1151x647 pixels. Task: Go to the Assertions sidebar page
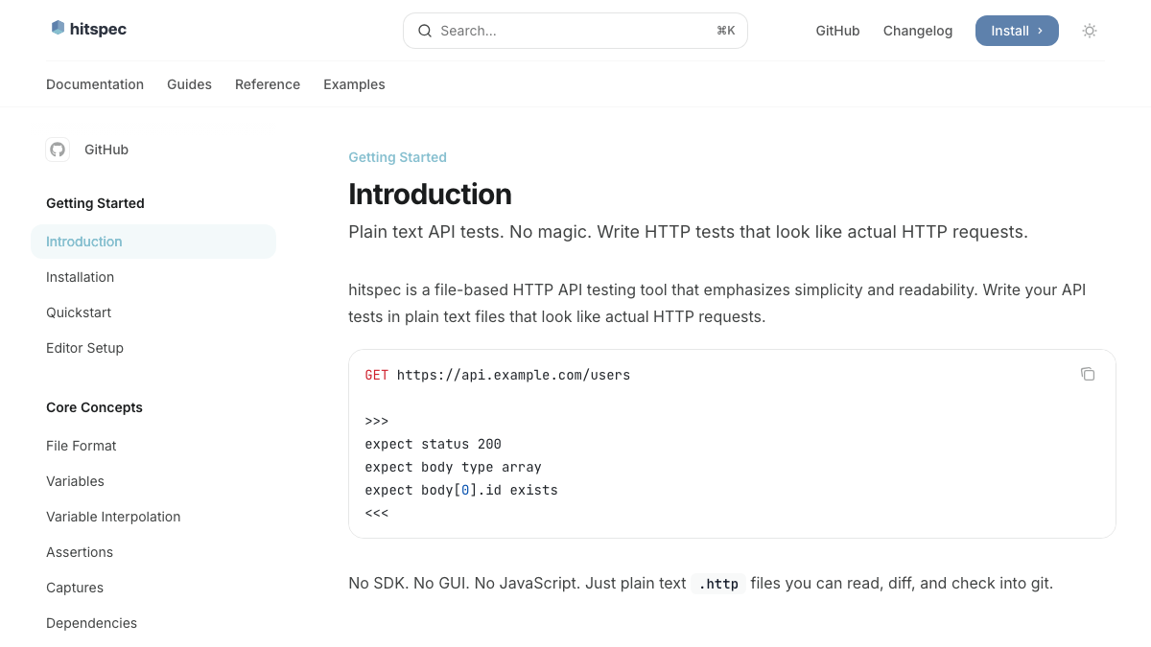click(80, 552)
